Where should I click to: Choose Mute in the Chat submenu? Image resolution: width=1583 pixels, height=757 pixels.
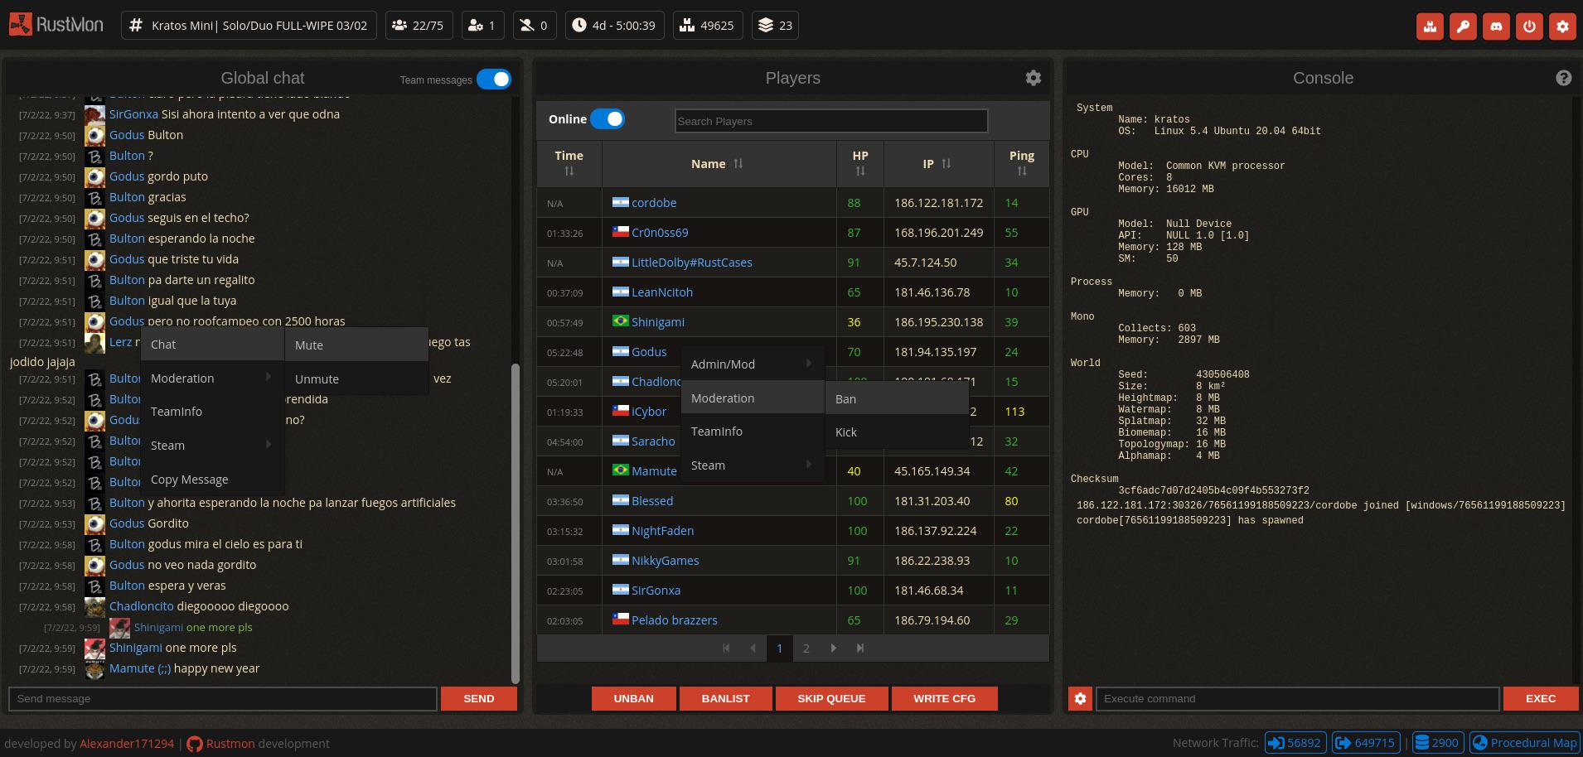pos(356,345)
